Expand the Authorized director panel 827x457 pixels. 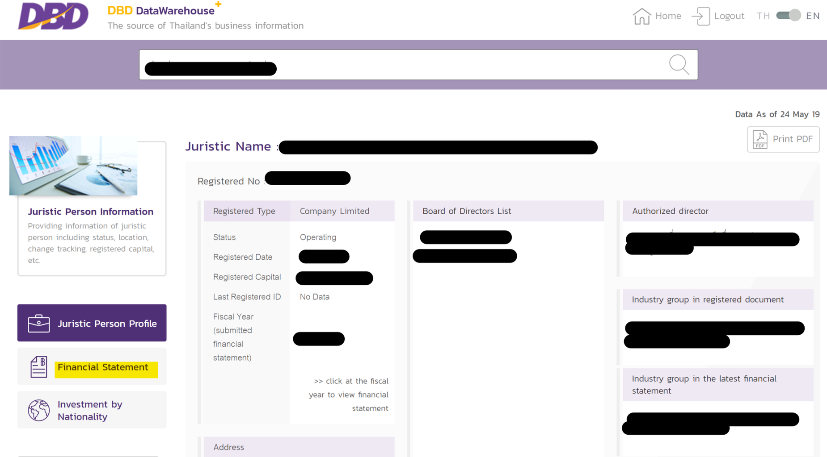[670, 211]
